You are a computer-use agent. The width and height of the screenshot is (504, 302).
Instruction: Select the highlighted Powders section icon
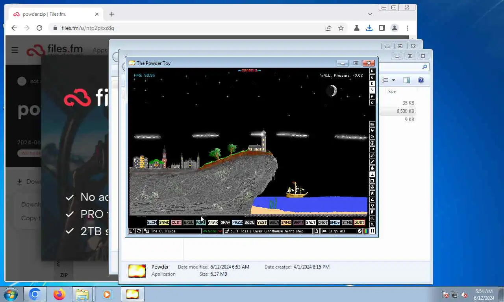[372, 174]
